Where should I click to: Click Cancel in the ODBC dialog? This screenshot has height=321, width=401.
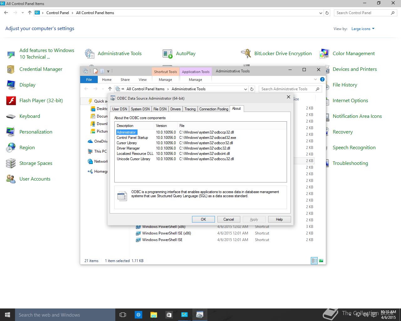229,219
